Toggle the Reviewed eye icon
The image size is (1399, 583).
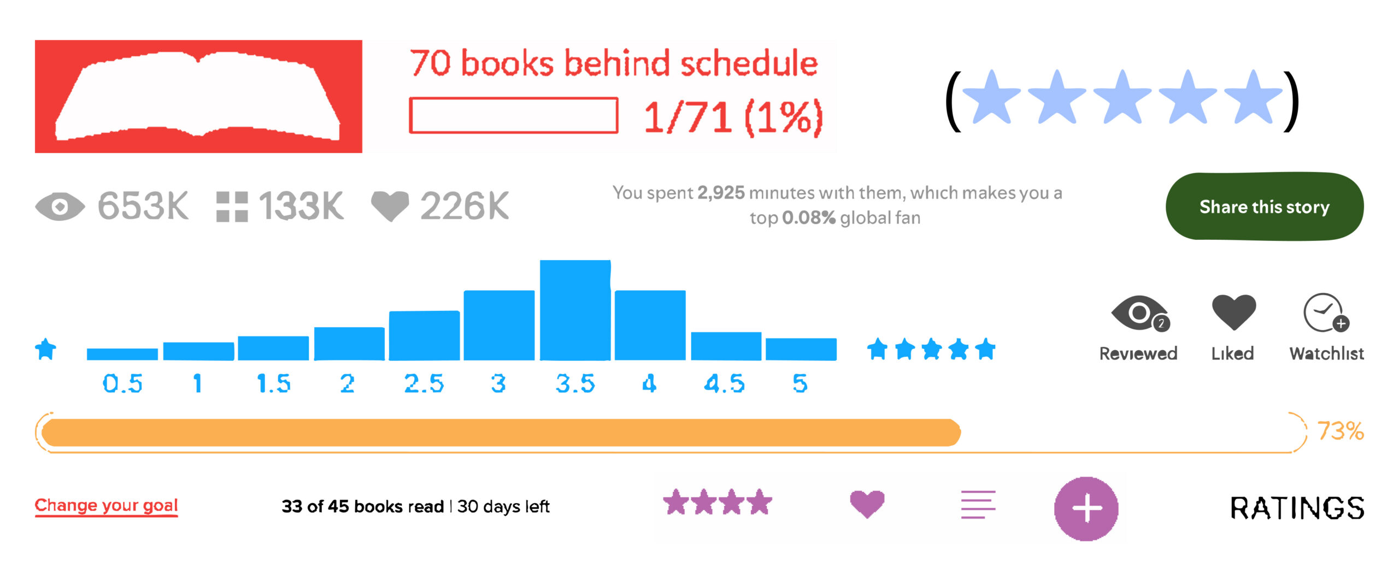[1139, 314]
